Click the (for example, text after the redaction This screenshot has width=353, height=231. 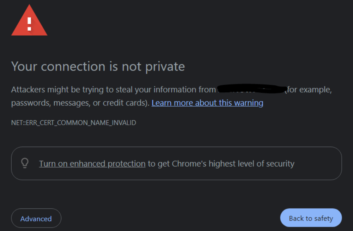point(309,90)
